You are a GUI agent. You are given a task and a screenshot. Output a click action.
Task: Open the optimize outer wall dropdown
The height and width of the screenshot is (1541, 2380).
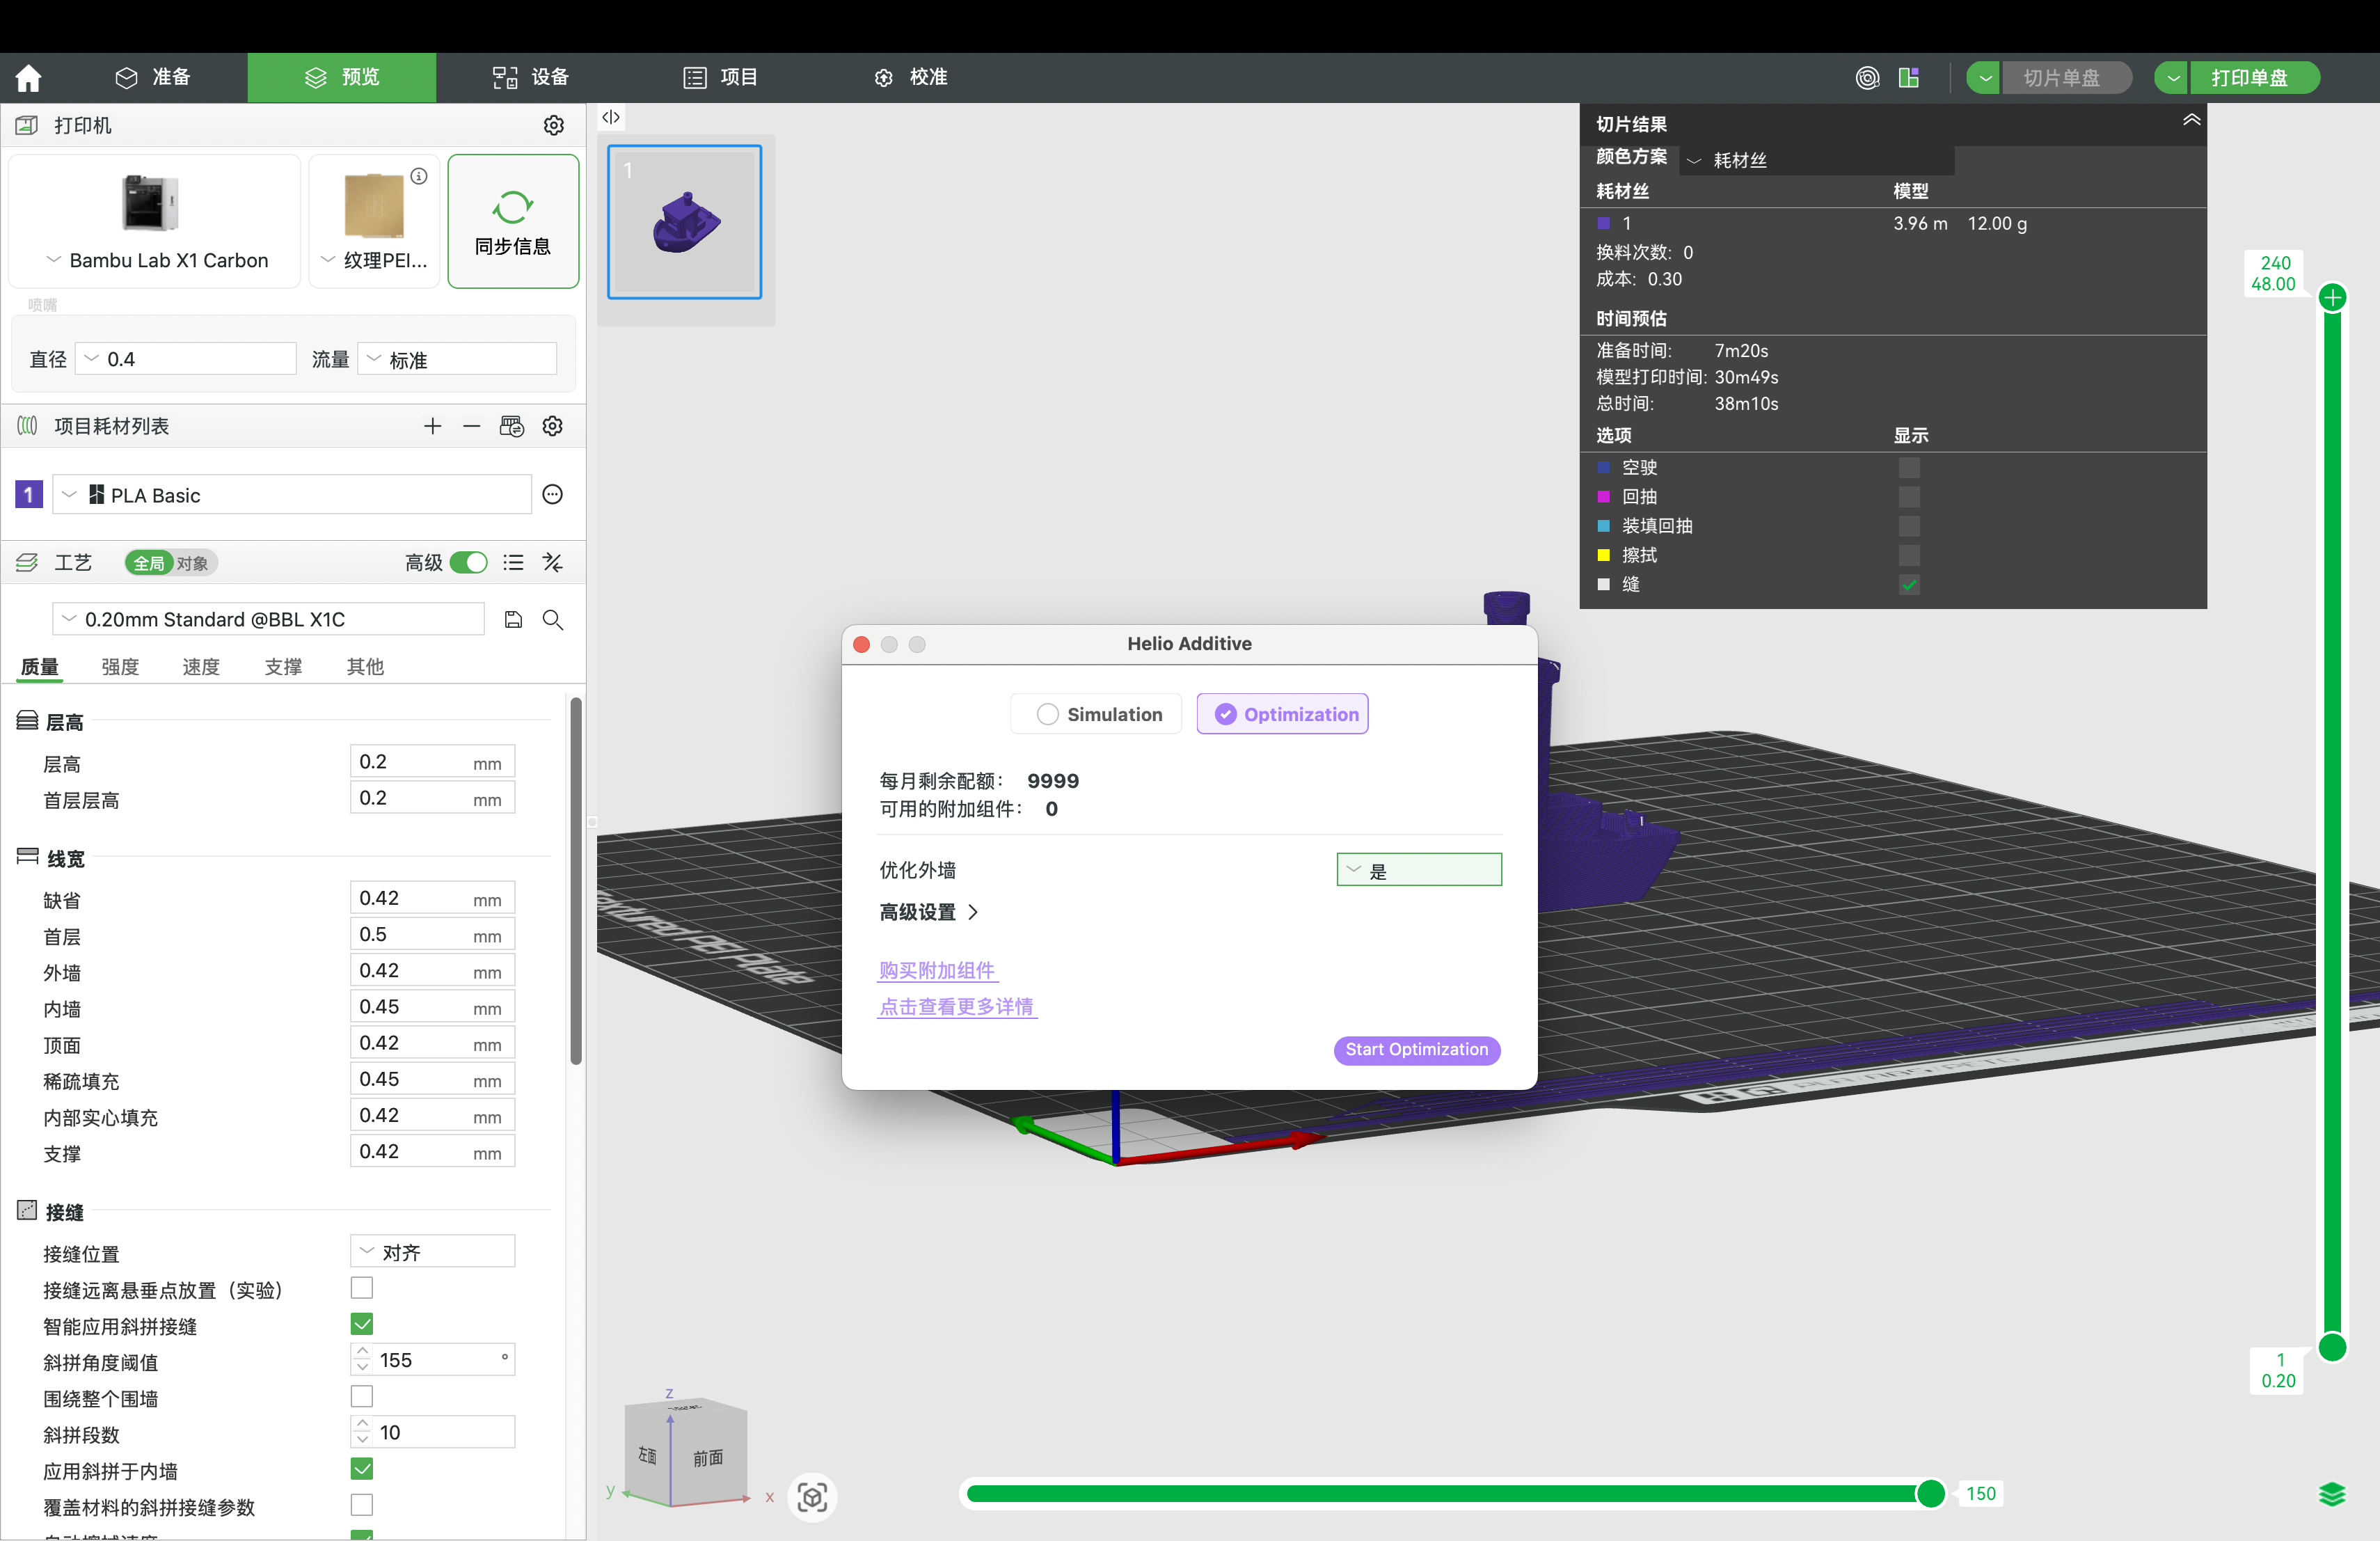click(x=1418, y=870)
